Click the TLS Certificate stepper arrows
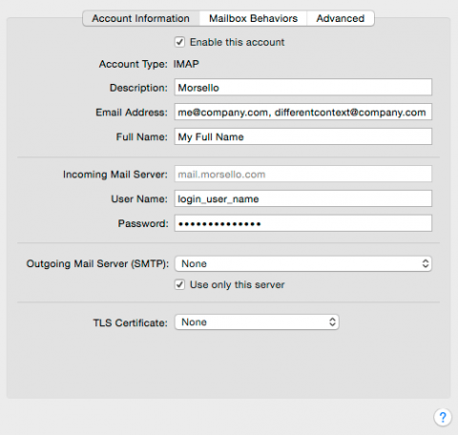This screenshot has height=435, width=458. tap(332, 321)
